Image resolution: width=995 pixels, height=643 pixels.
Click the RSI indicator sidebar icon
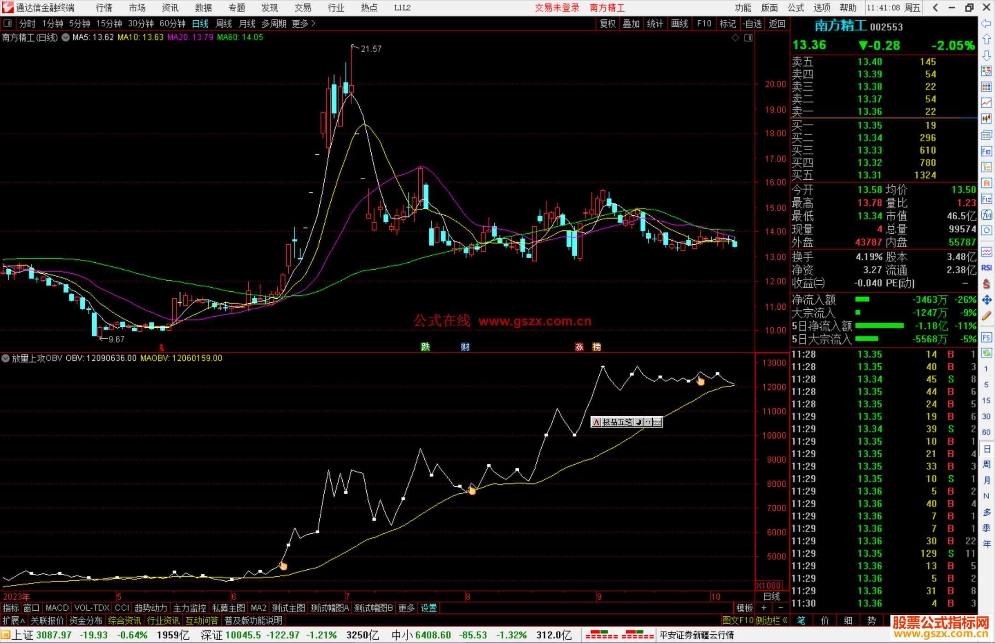986,268
